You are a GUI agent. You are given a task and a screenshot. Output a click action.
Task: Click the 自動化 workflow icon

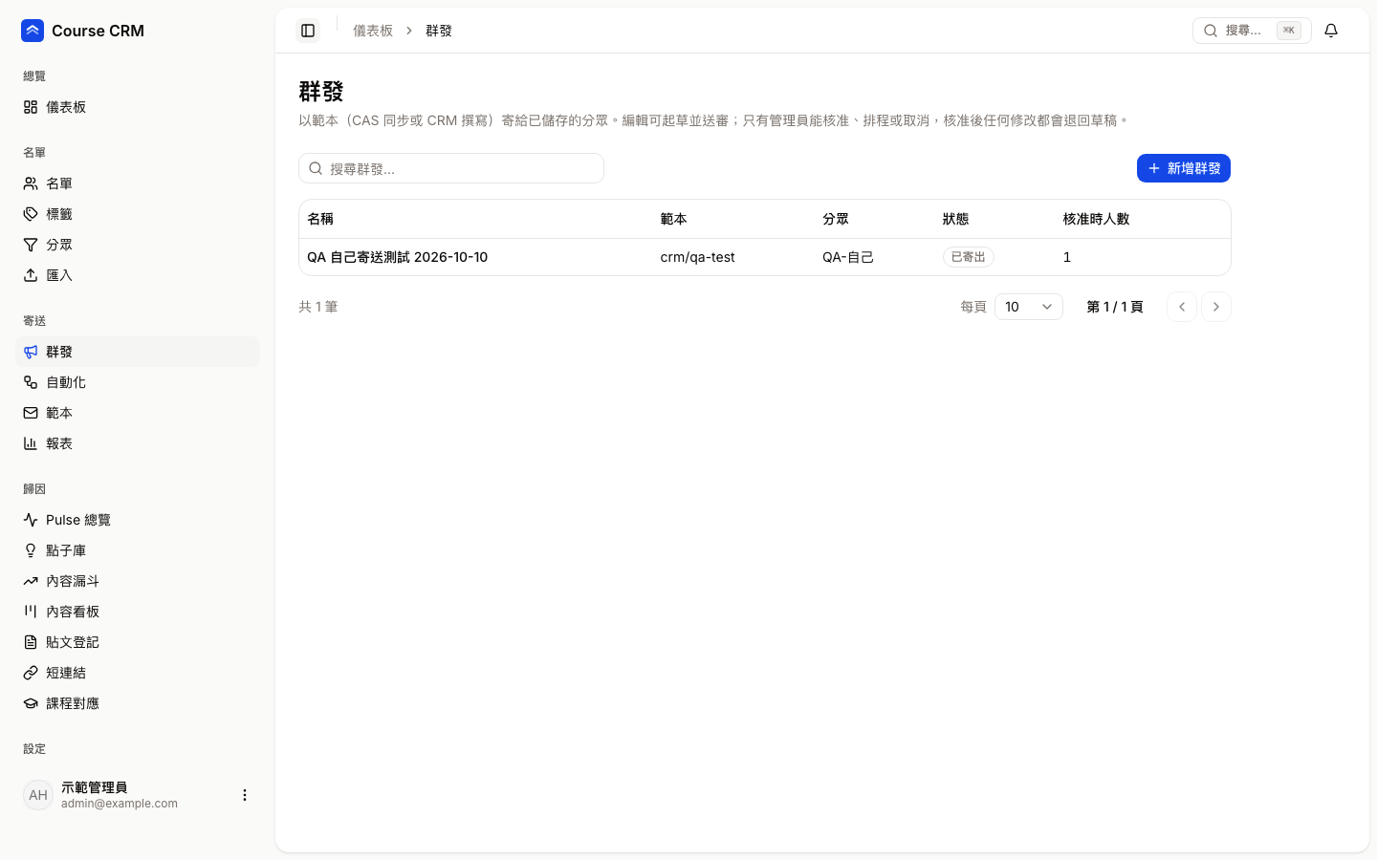(31, 382)
